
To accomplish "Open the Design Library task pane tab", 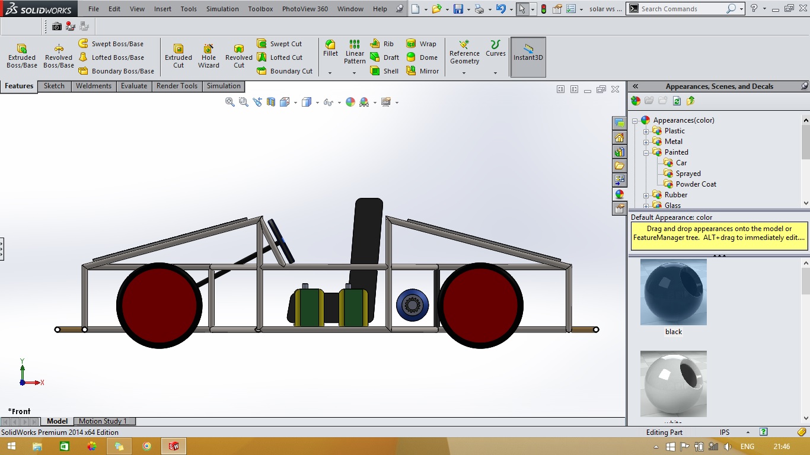I will [x=620, y=152].
